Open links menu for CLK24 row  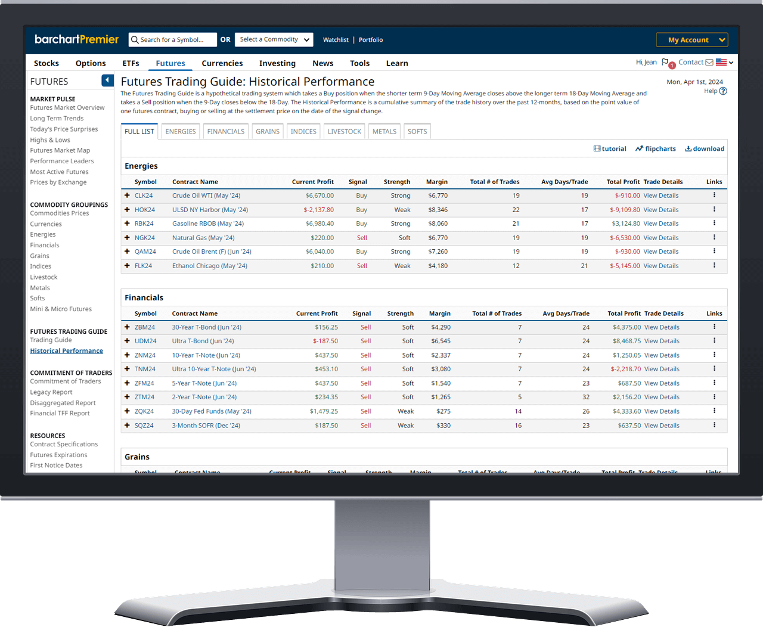coord(714,195)
